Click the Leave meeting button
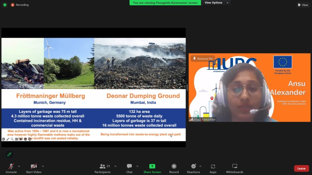This screenshot has height=175, width=312. [x=301, y=169]
